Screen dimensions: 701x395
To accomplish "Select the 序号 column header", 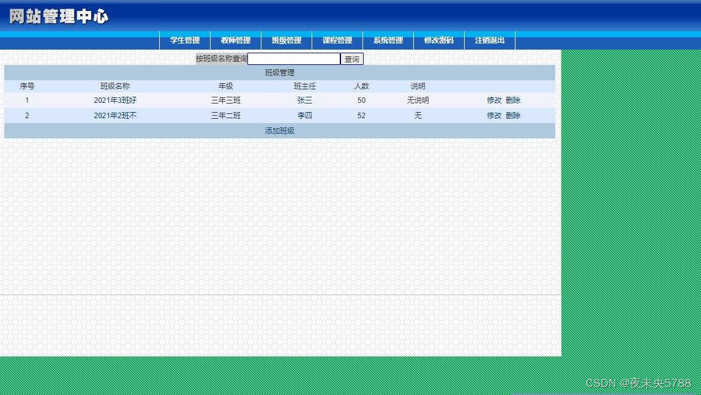I will 27,86.
